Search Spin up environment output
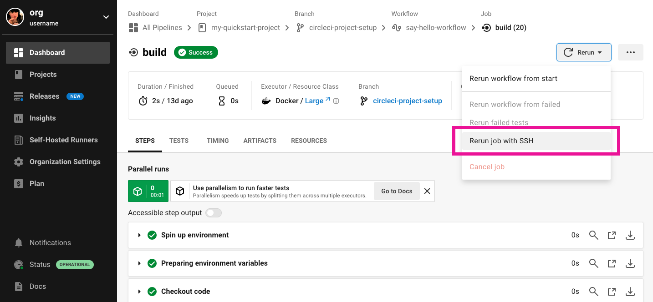This screenshot has width=653, height=302. coord(594,235)
